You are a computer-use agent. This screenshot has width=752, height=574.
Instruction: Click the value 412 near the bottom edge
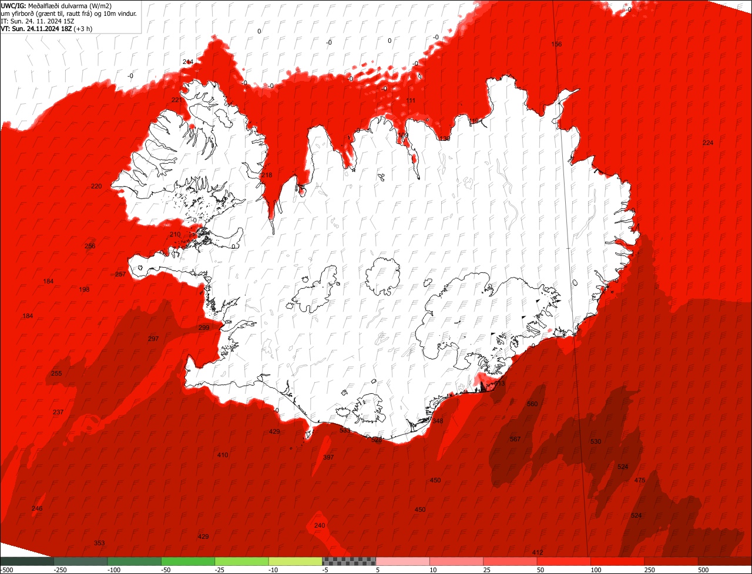click(538, 553)
